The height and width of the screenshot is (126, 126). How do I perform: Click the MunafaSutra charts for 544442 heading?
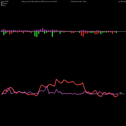[39, 2]
